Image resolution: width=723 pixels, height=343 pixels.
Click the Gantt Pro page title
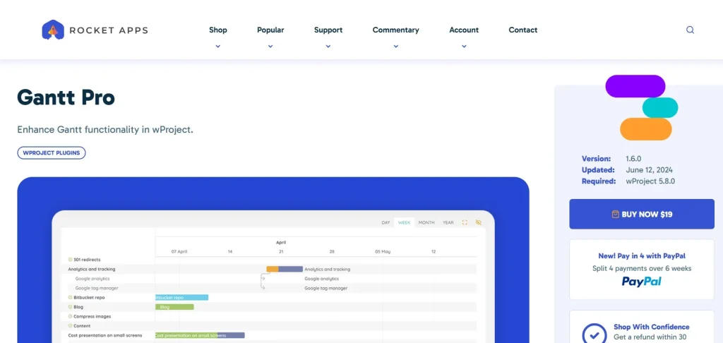coord(66,97)
